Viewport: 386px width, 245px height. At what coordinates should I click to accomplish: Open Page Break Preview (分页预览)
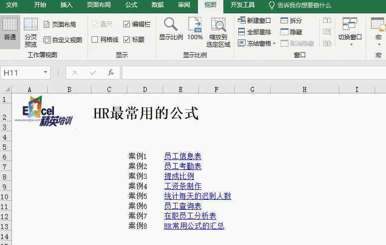pyautogui.click(x=31, y=32)
